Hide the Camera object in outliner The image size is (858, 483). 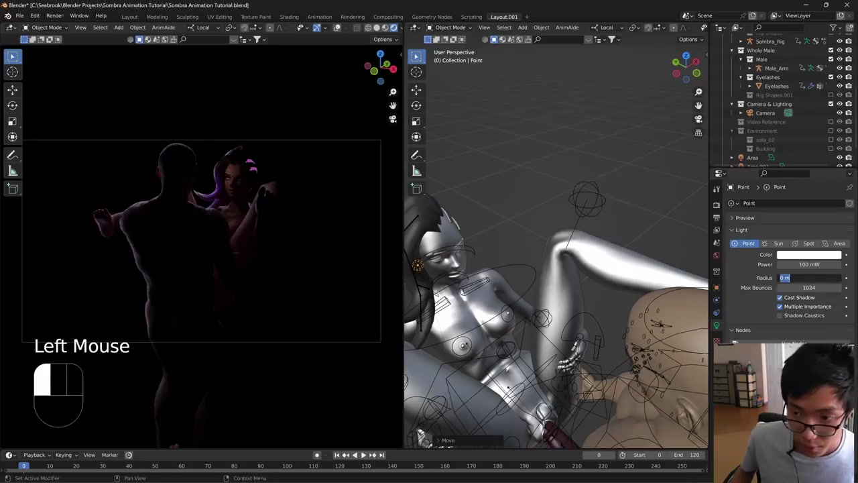click(839, 113)
